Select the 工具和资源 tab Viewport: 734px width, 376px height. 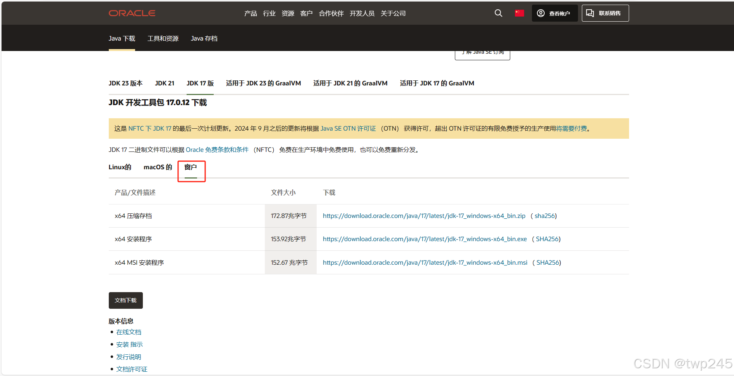[163, 38]
